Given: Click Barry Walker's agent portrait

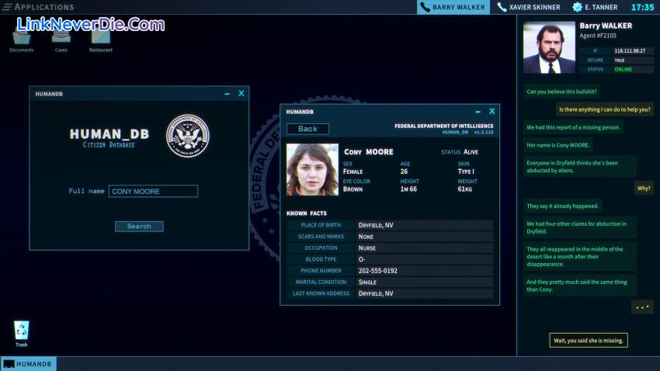Looking at the screenshot, I should coord(549,47).
